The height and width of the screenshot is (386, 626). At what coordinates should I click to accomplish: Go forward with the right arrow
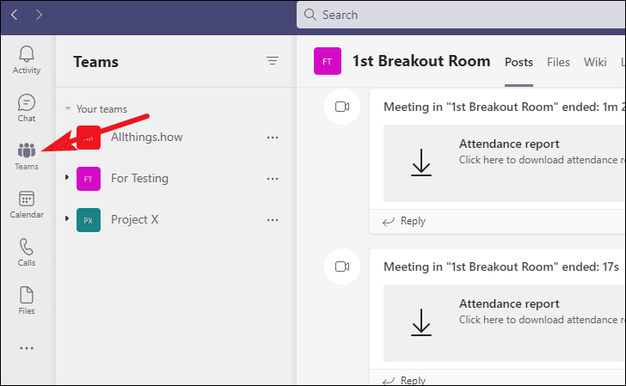39,15
